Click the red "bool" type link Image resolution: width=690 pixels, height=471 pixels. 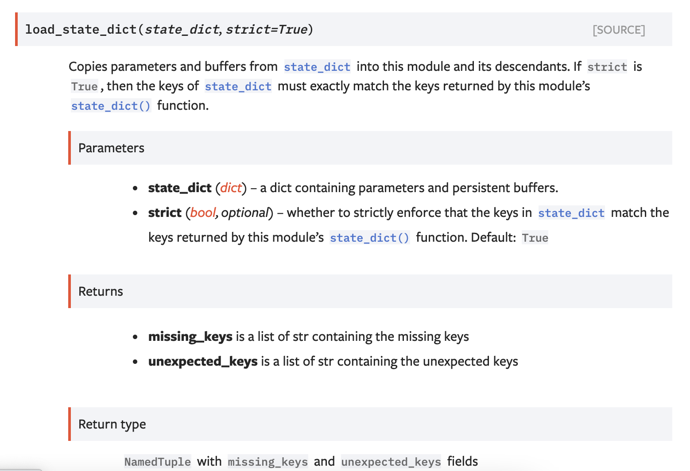tap(203, 212)
